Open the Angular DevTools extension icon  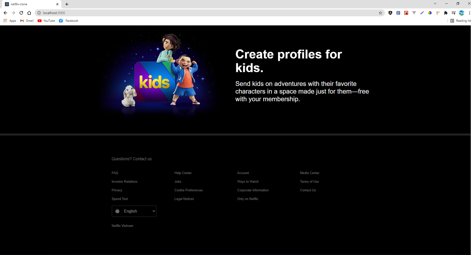(390, 13)
